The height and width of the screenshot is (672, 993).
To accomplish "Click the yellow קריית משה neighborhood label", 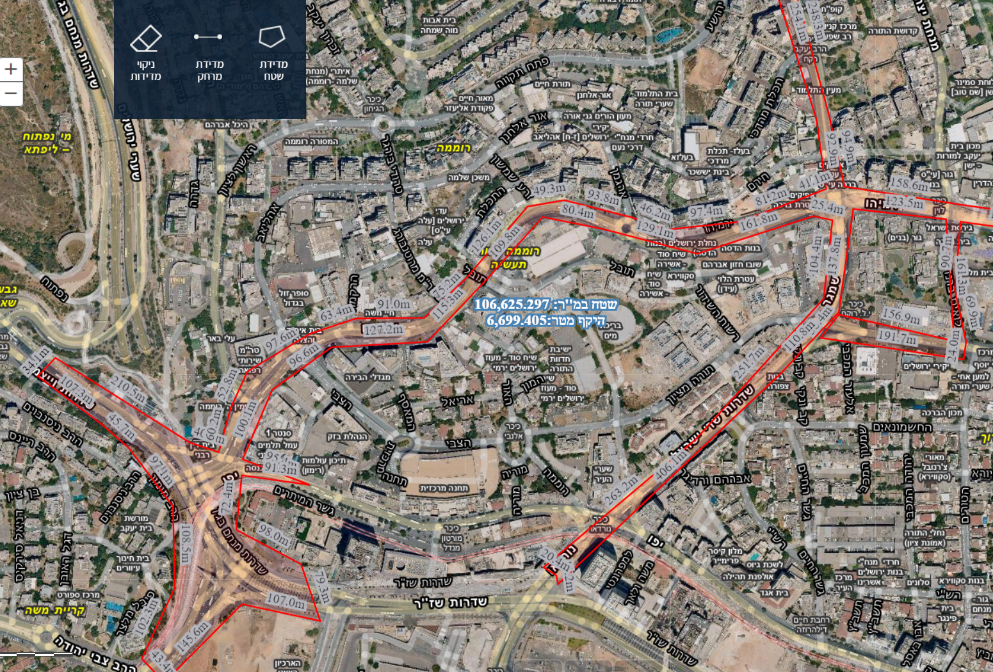I will click(54, 611).
